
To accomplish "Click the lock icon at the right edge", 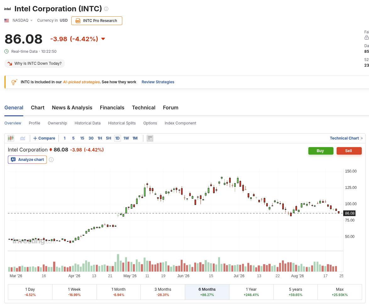I will tap(366, 37).
